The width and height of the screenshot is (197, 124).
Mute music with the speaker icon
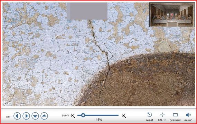point(188,115)
